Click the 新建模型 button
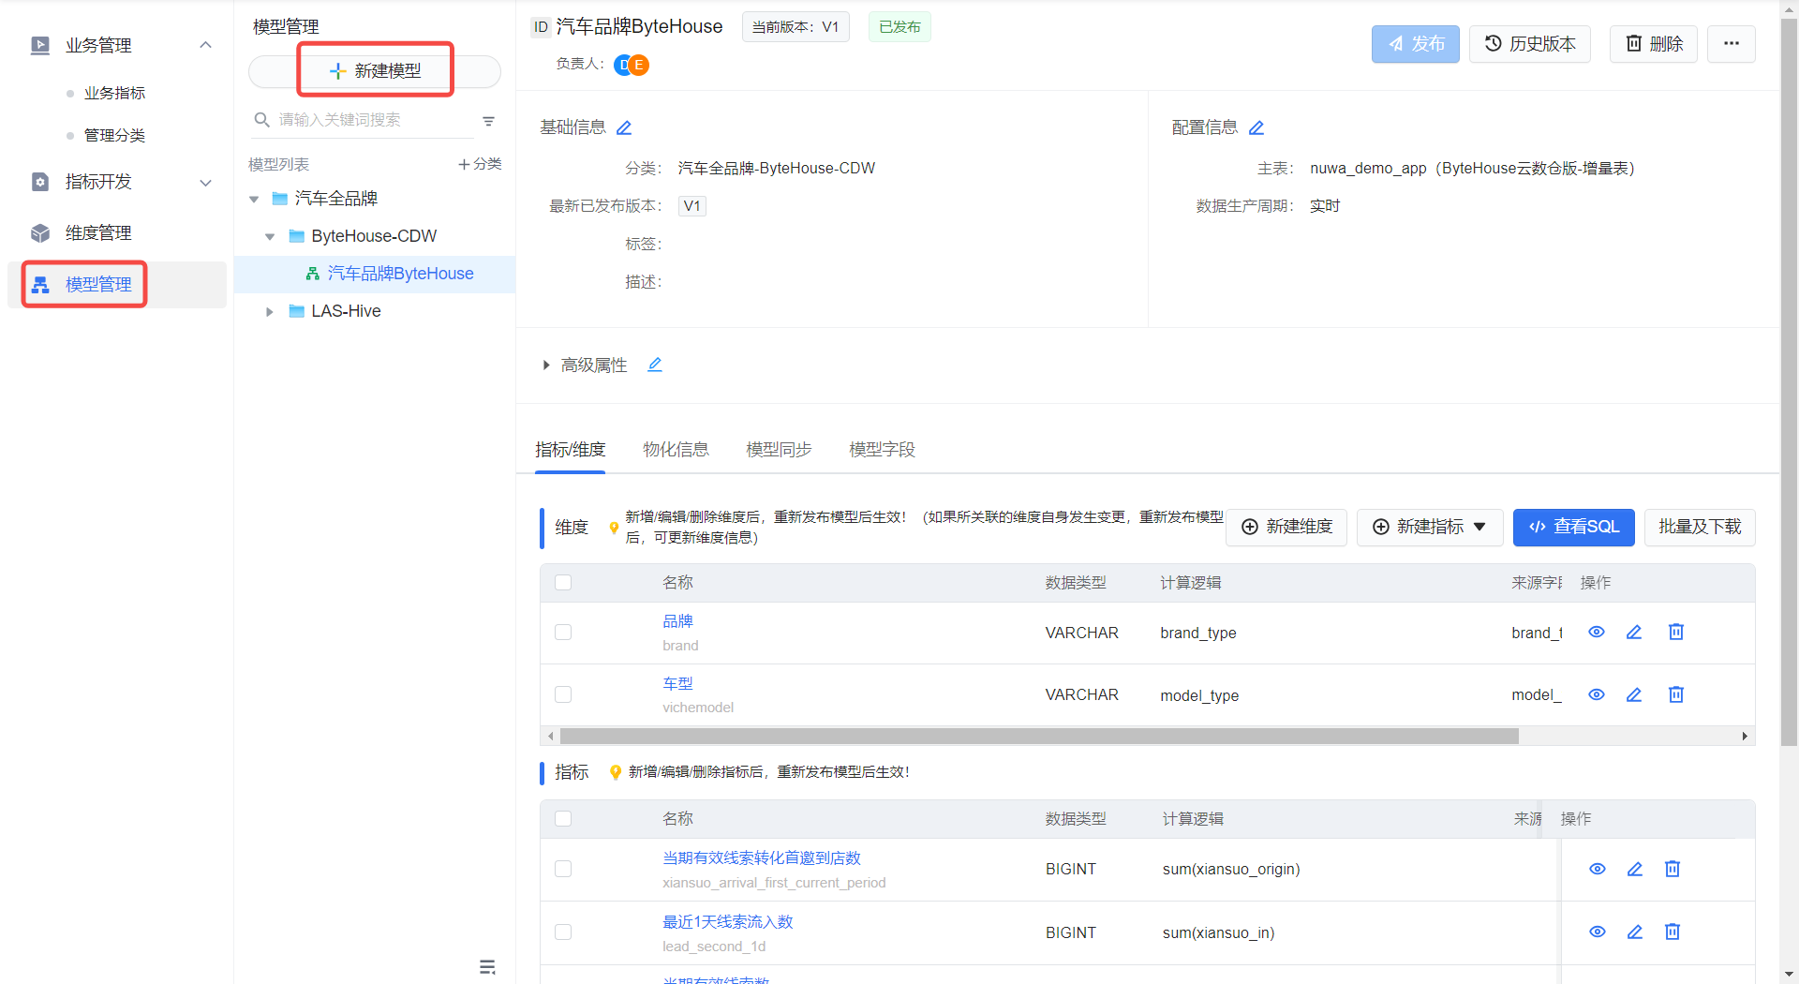Viewport: 1799px width, 984px height. point(375,71)
